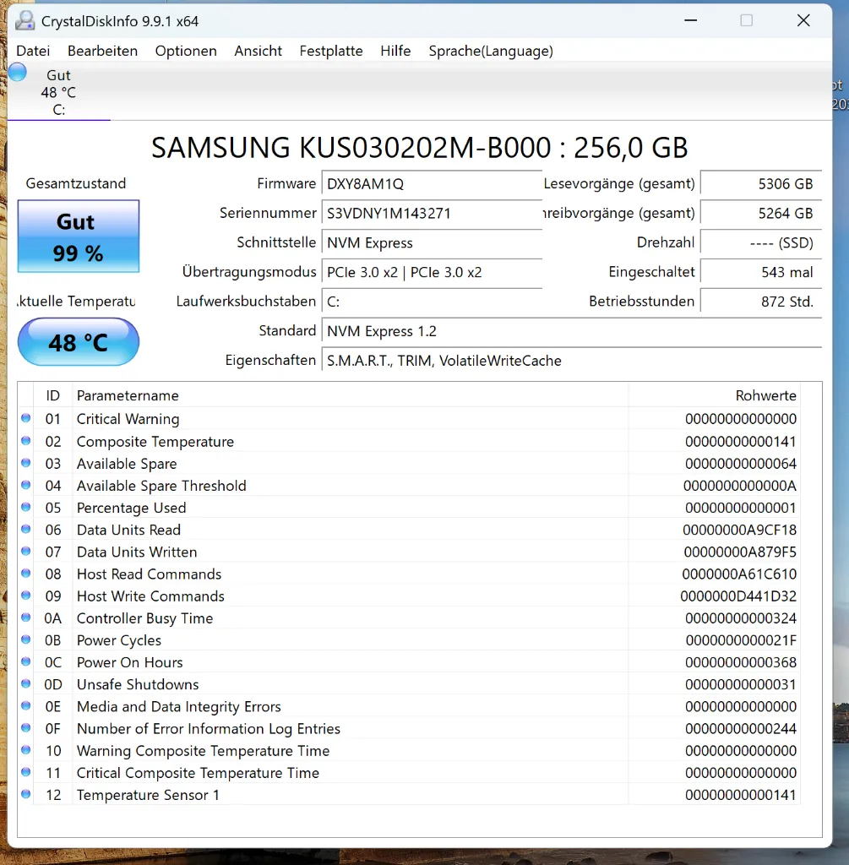Click the total writes value 5264 GB
The image size is (849, 865).
coord(761,214)
